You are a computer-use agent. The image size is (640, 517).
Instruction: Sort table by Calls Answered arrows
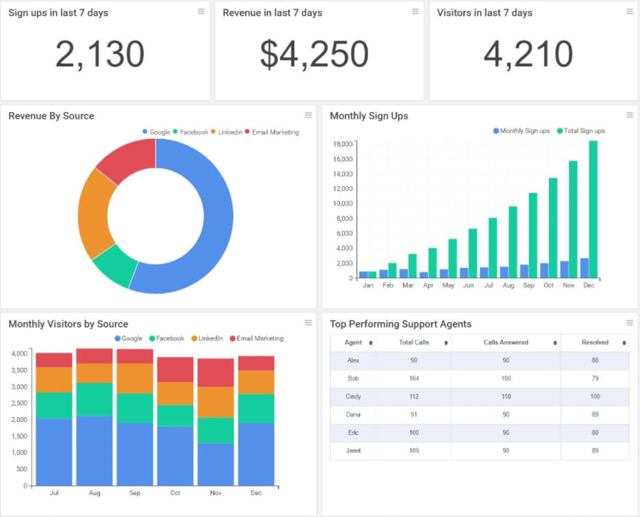click(x=555, y=343)
